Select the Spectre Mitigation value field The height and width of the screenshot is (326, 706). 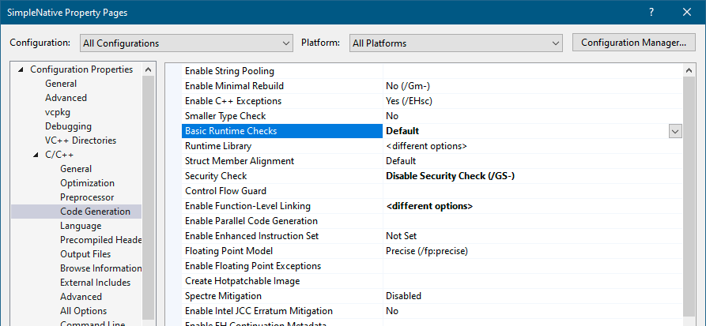point(530,296)
